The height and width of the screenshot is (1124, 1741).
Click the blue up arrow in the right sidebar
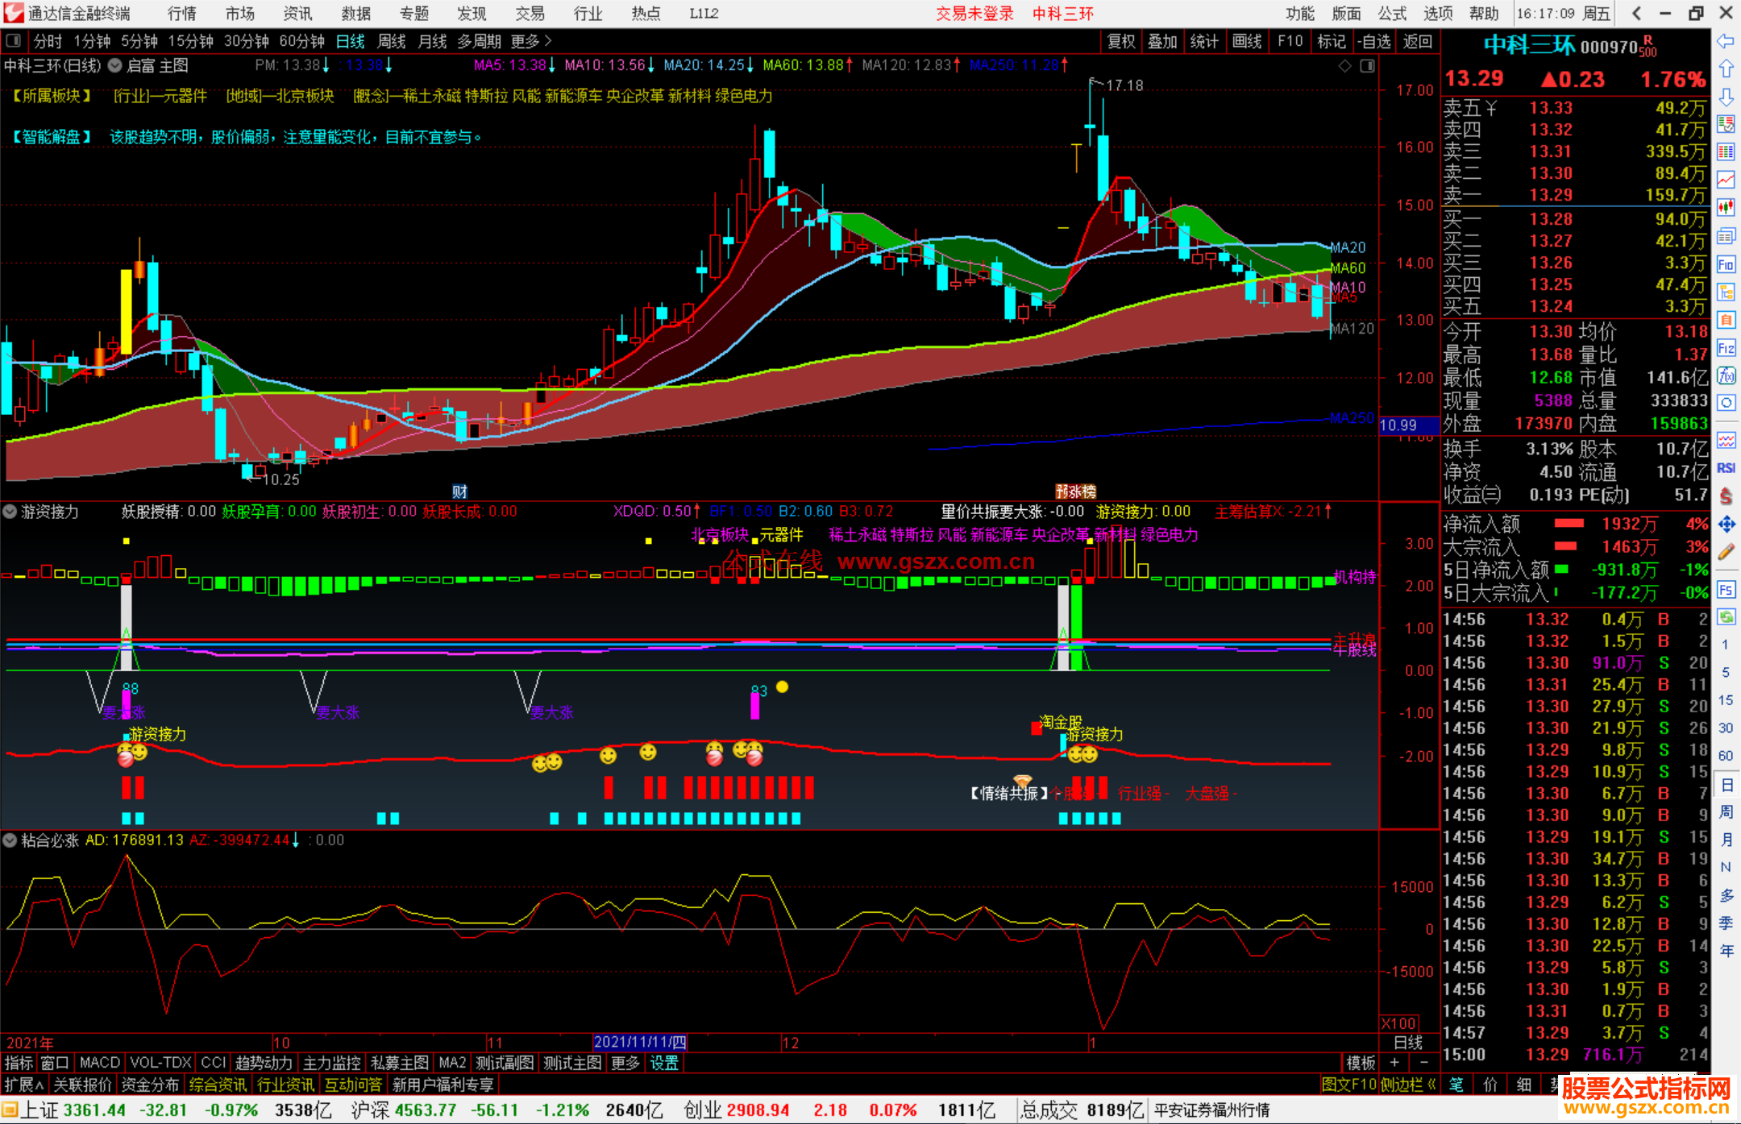tap(1726, 68)
